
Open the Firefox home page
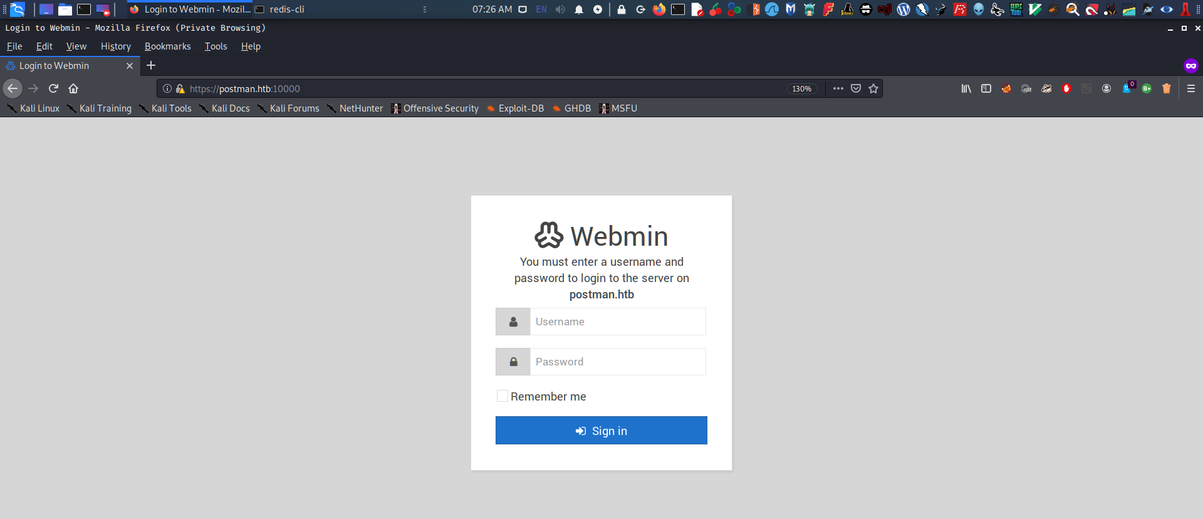73,88
